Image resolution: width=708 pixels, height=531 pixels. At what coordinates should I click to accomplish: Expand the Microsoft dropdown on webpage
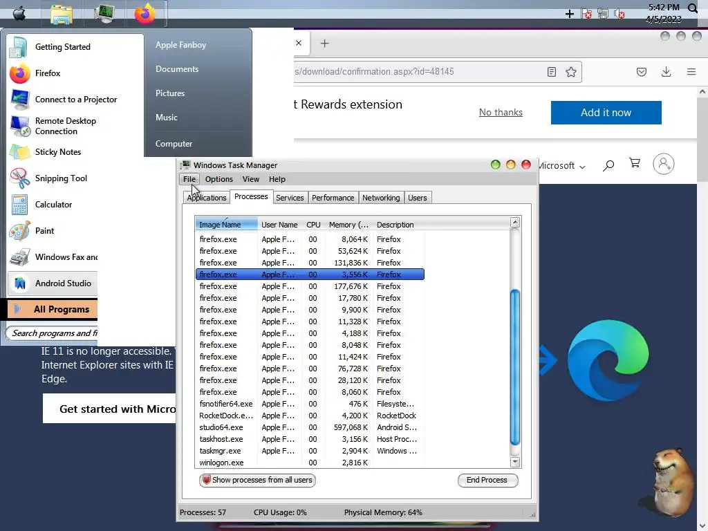point(561,166)
